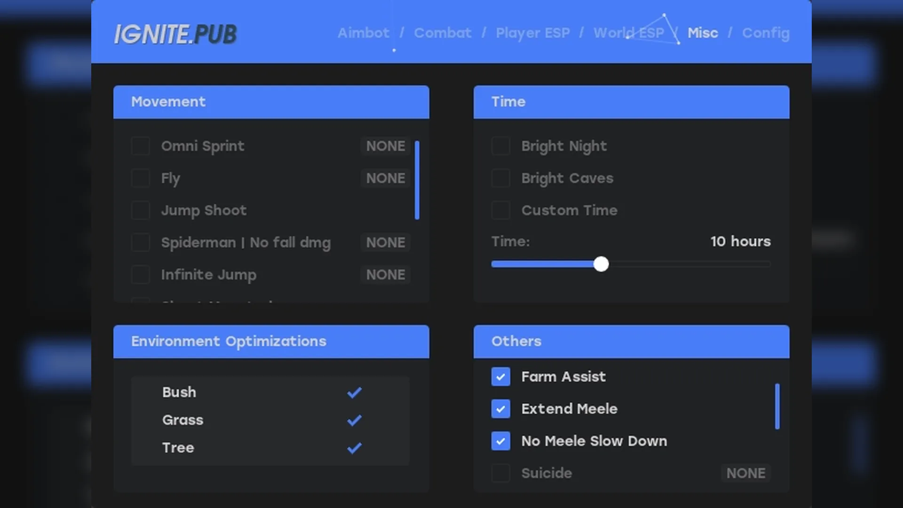This screenshot has width=903, height=508.
Task: Click the Movement panel scrollbar
Action: click(x=417, y=180)
